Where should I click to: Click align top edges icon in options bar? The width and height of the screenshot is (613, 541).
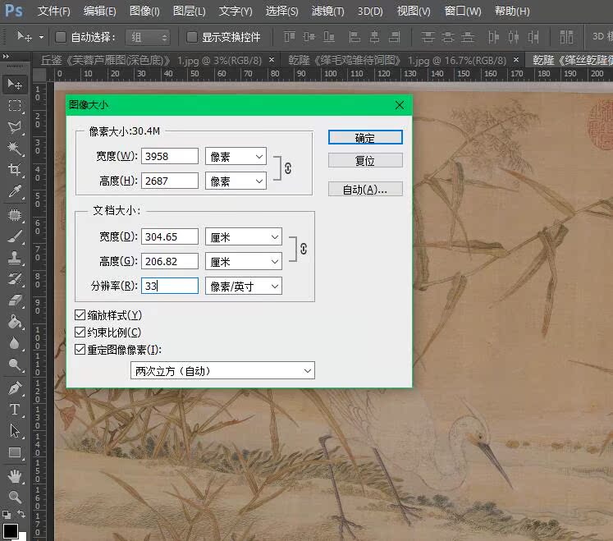click(290, 37)
